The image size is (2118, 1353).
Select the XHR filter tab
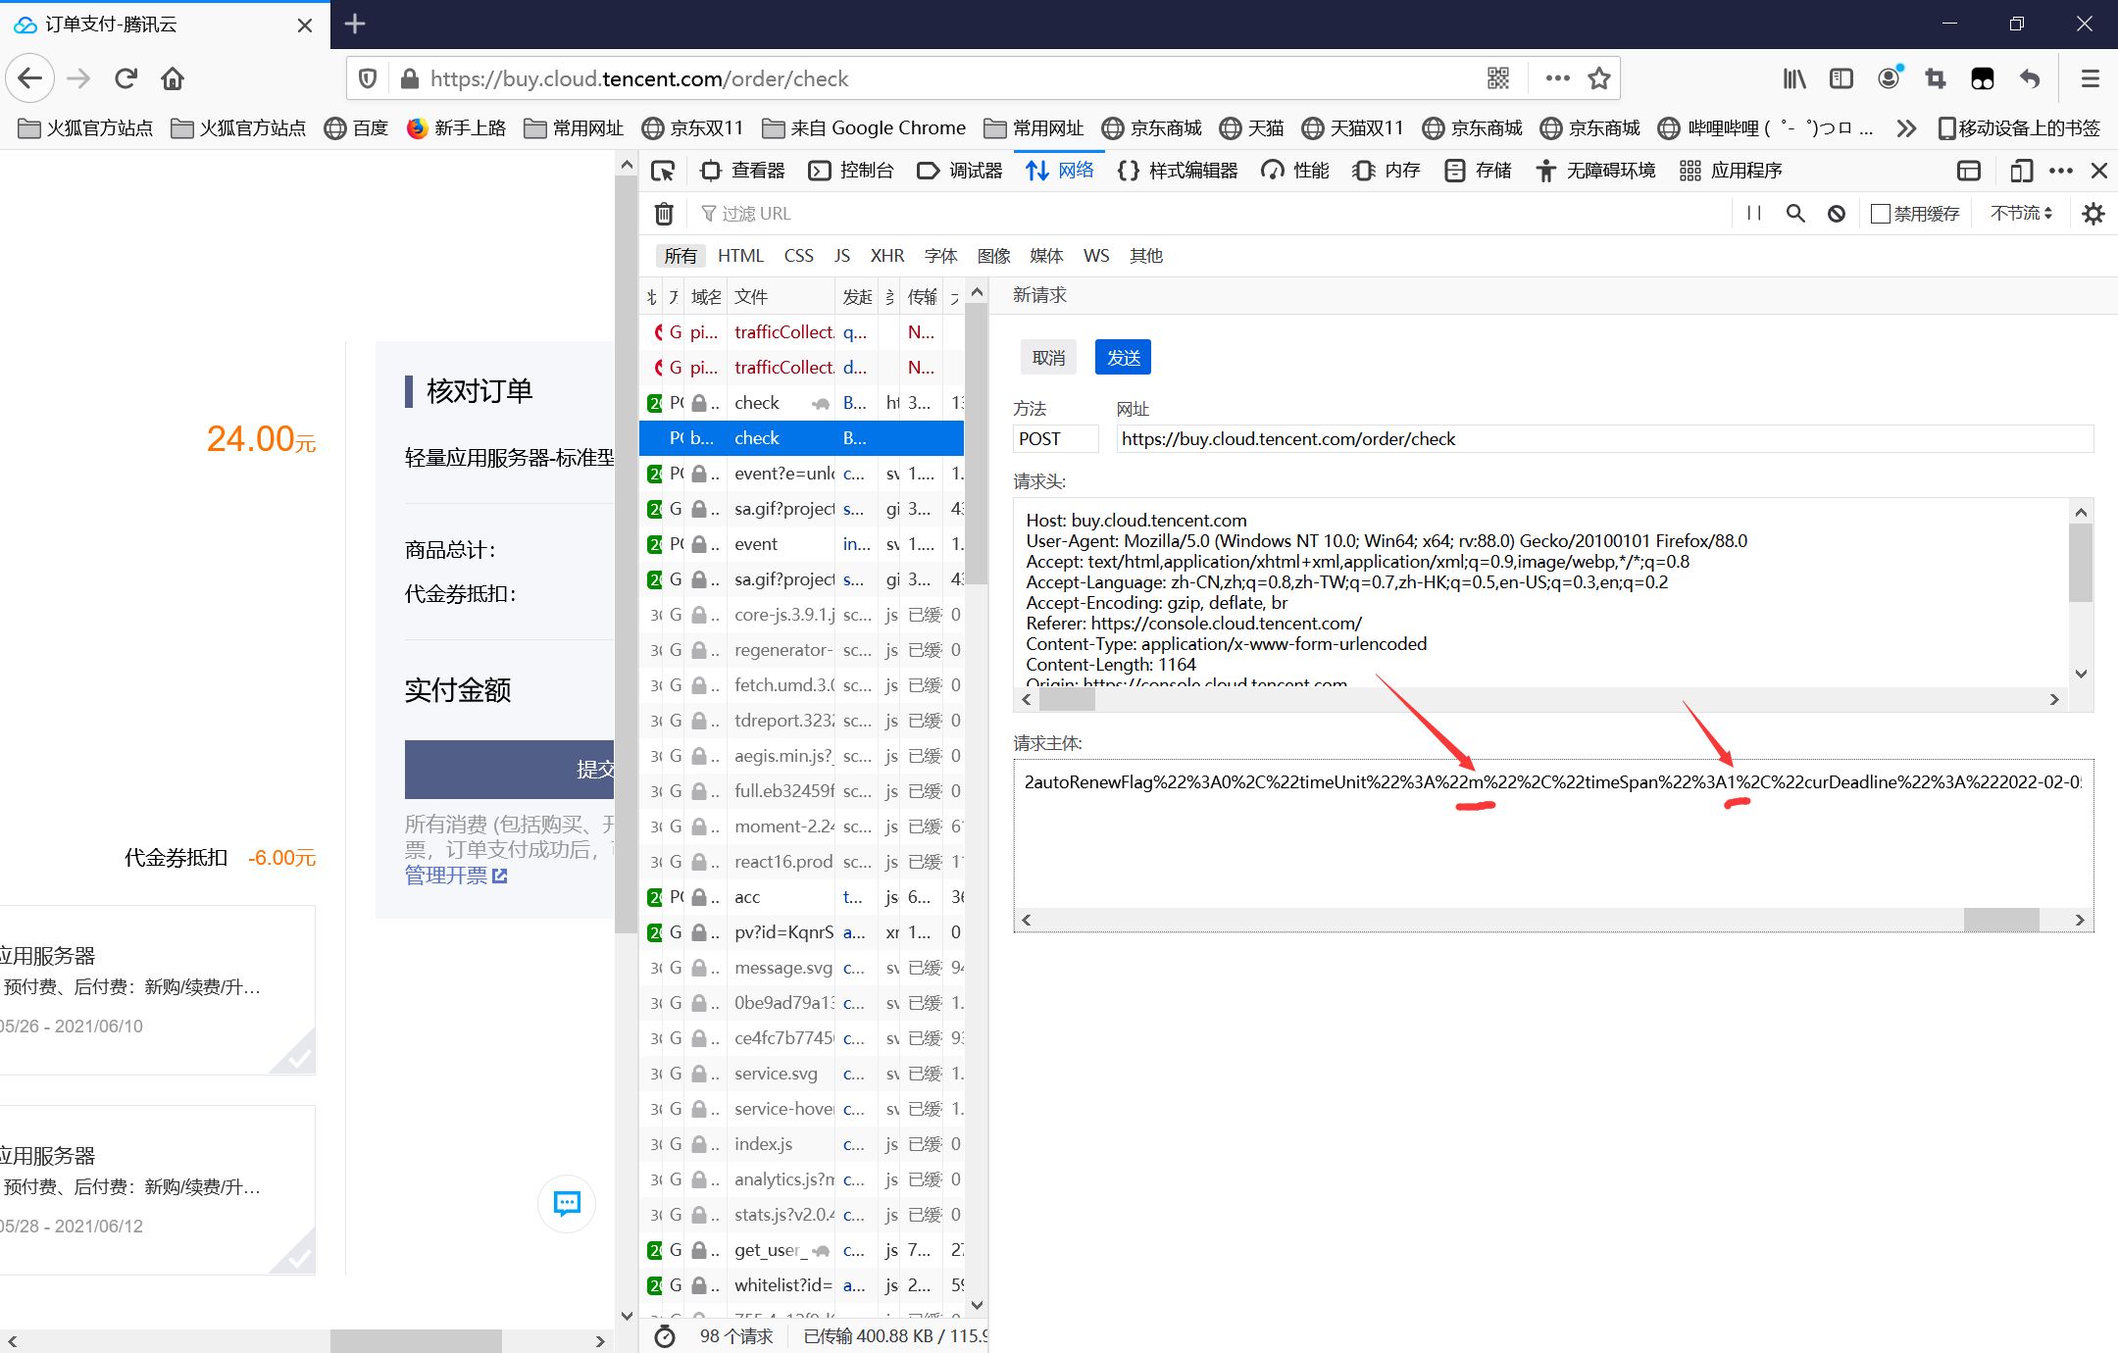point(886,256)
